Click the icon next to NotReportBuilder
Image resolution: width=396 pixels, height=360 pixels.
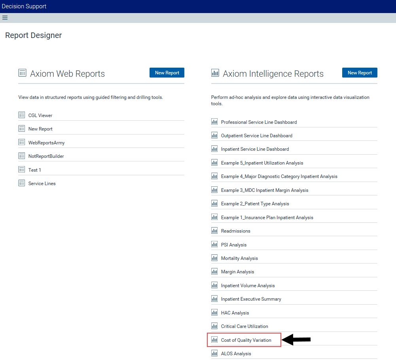coord(22,156)
